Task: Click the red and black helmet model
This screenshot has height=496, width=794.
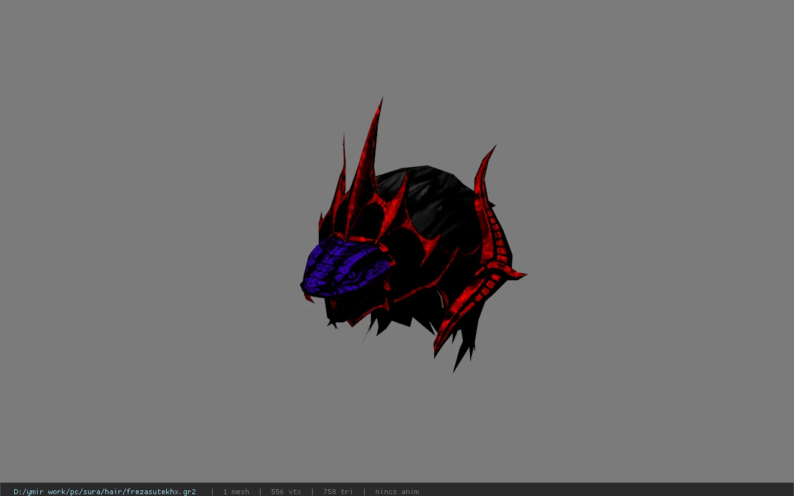Action: (413, 236)
